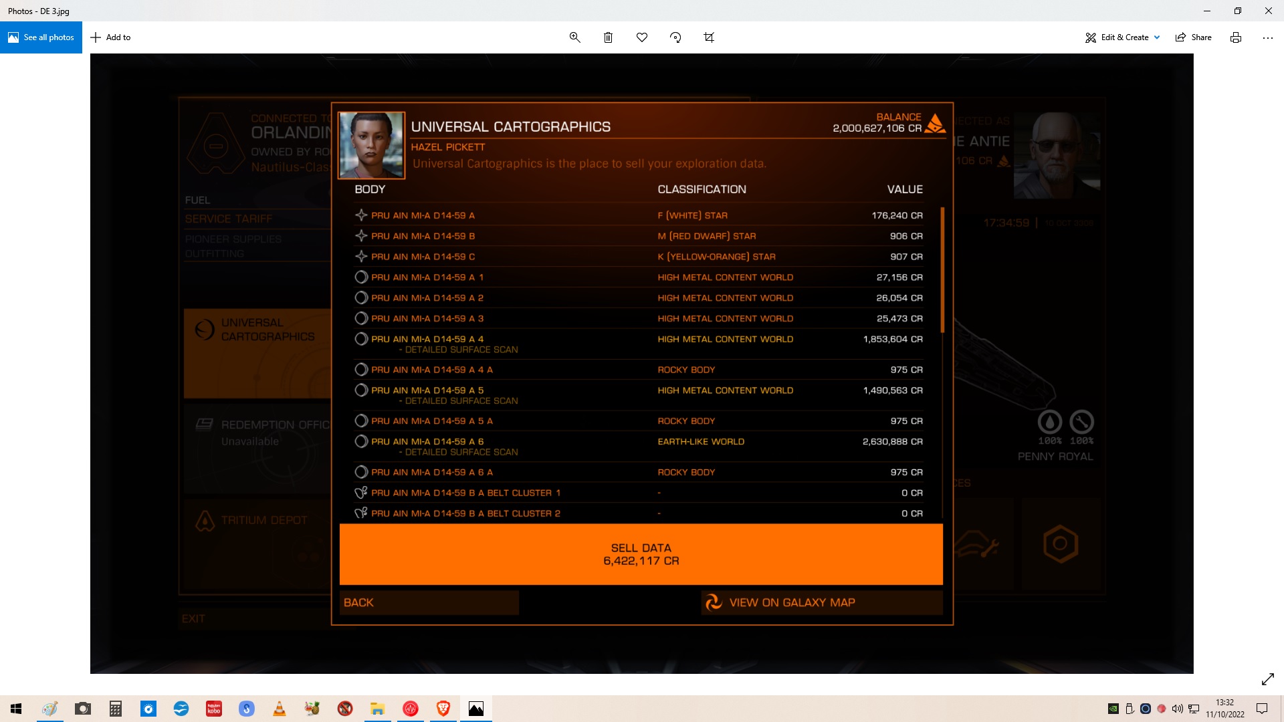The width and height of the screenshot is (1284, 722).
Task: Click the Redemption Office tile
Action: [258, 449]
